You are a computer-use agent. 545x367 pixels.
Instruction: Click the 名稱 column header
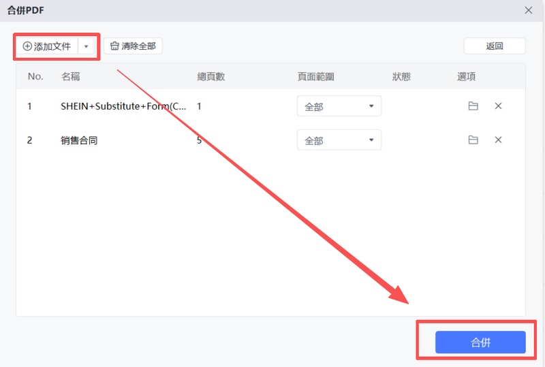70,76
